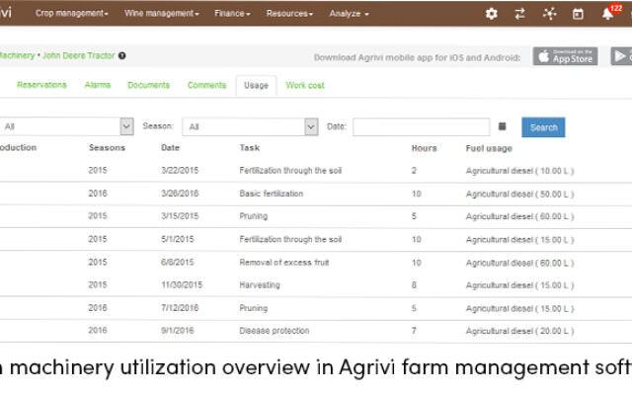The width and height of the screenshot is (632, 395).
Task: Open the Analyze menu
Action: click(x=349, y=13)
